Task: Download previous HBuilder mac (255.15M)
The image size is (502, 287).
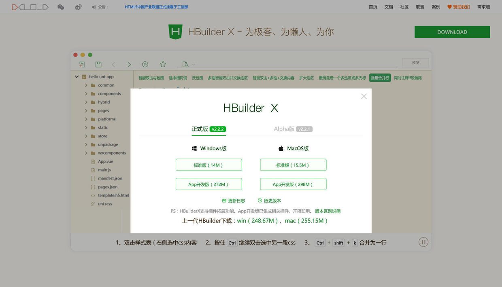Action: tap(306, 221)
